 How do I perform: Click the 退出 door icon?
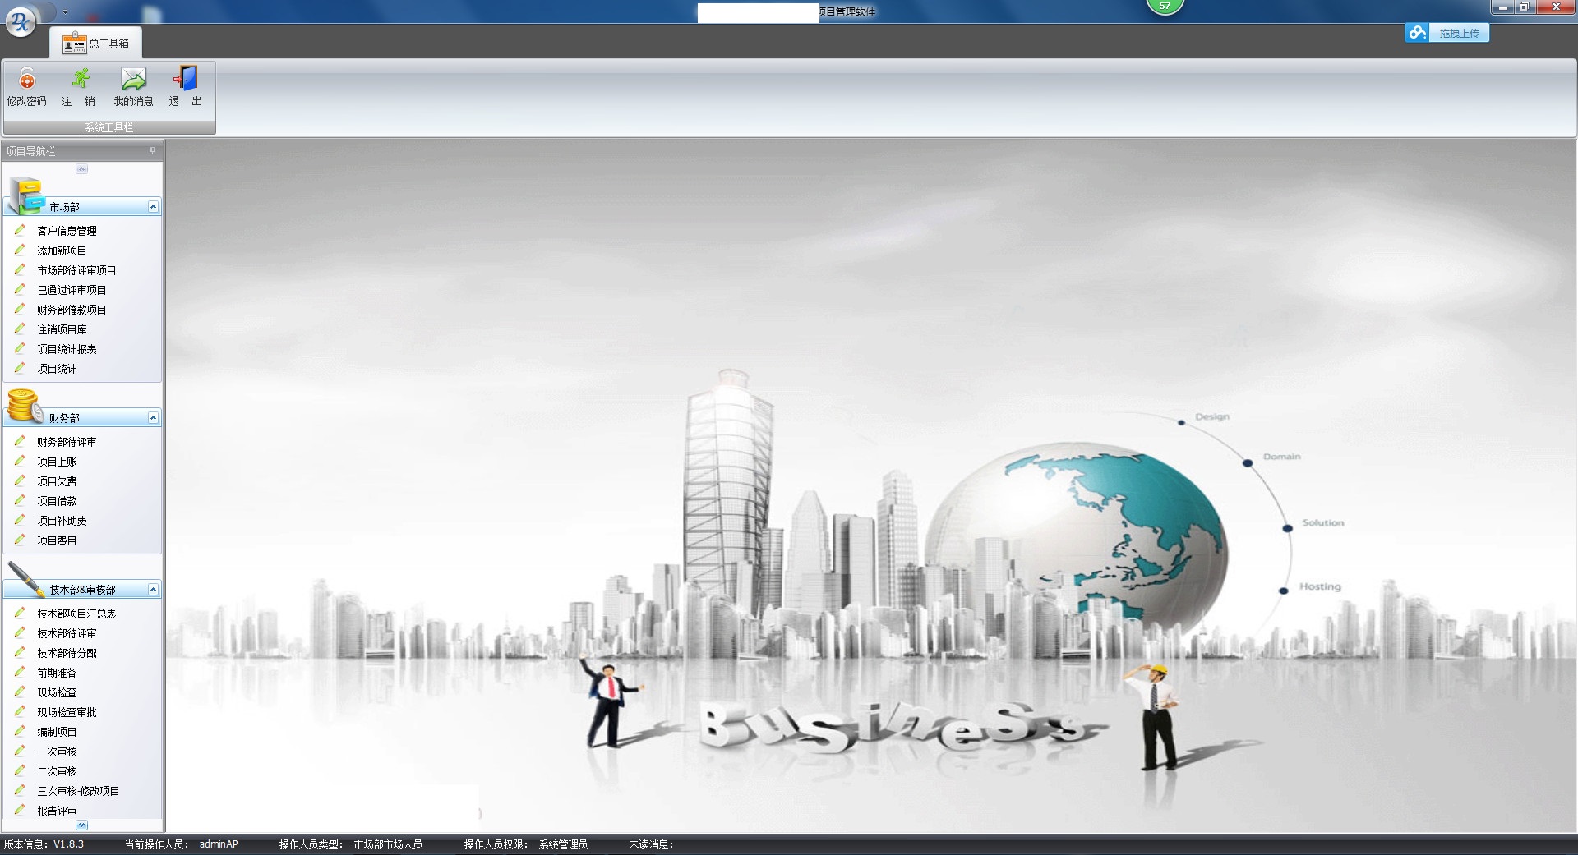[x=186, y=80]
